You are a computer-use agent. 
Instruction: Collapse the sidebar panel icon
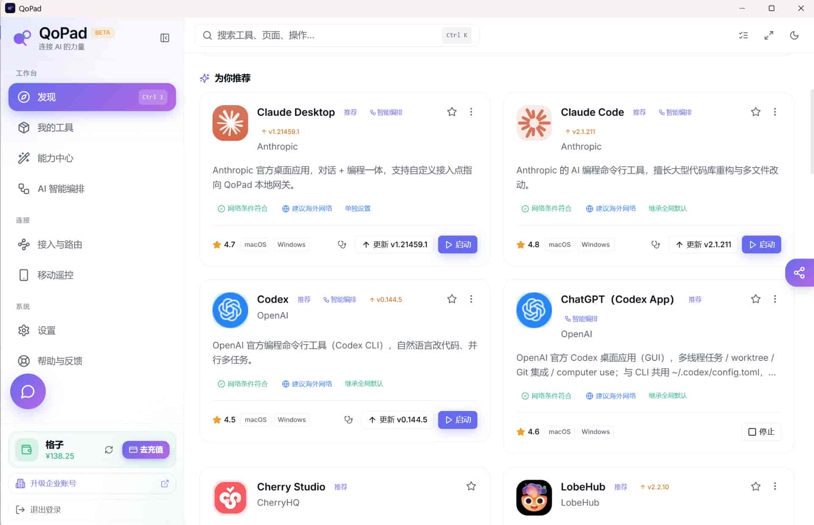point(165,38)
